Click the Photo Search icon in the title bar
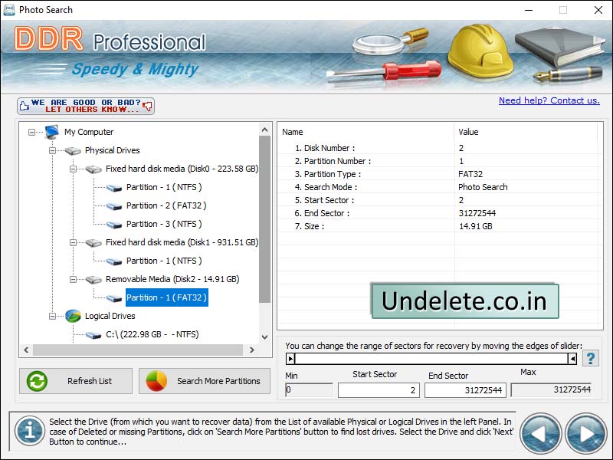The height and width of the screenshot is (460, 613). coord(9,9)
